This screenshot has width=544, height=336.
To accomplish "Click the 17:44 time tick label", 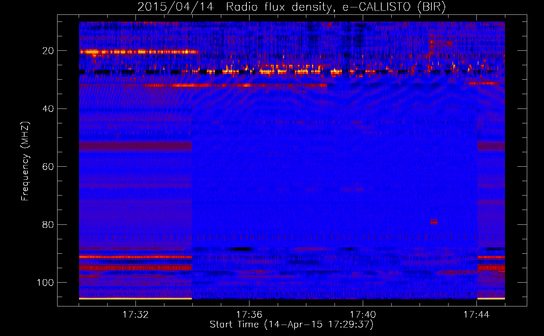I will tap(476, 314).
